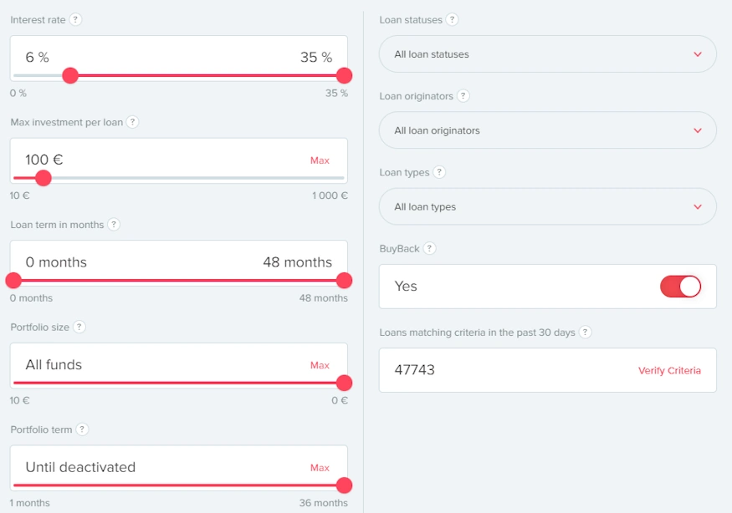The image size is (732, 513).
Task: Click the BuyBack help icon
Action: (x=429, y=248)
